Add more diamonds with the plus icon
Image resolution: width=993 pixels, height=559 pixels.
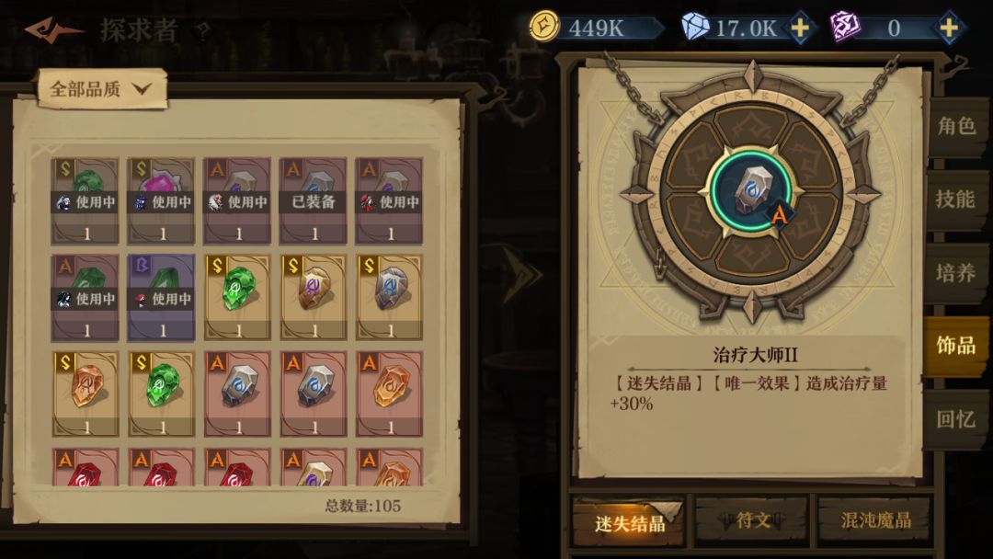click(801, 28)
